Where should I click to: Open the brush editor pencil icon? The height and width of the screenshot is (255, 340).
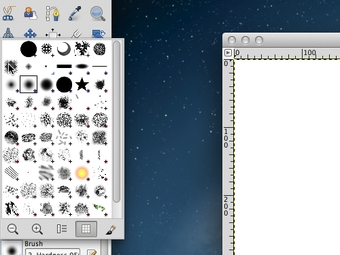pos(92,252)
